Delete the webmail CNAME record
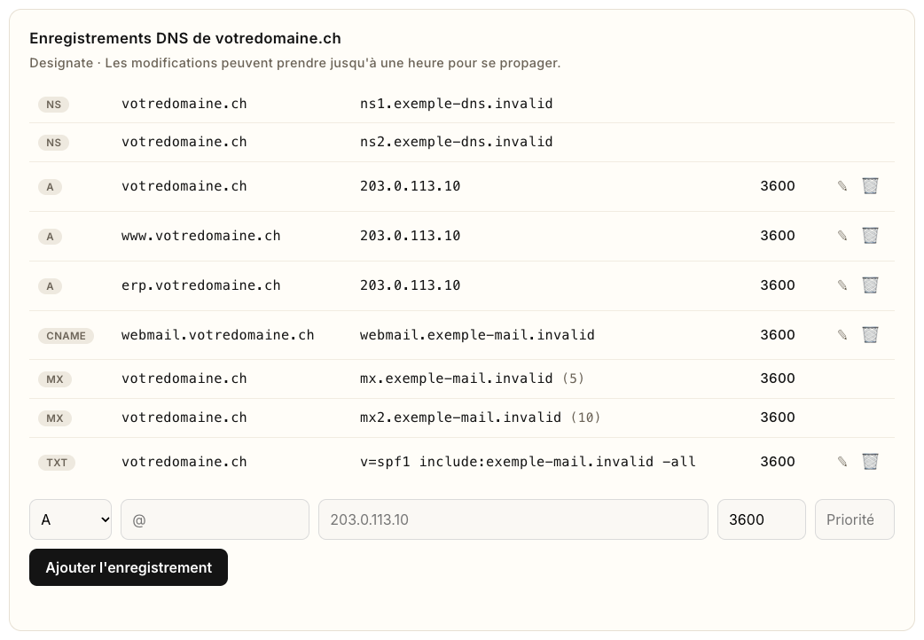Viewport: 924px width, 640px height. (x=871, y=335)
